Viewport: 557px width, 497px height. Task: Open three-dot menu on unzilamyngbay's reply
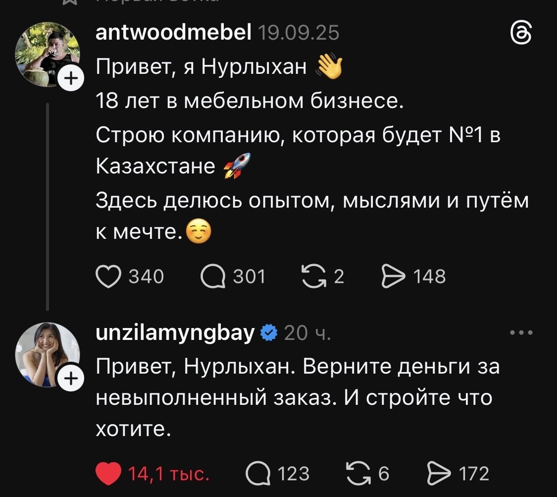click(x=521, y=333)
